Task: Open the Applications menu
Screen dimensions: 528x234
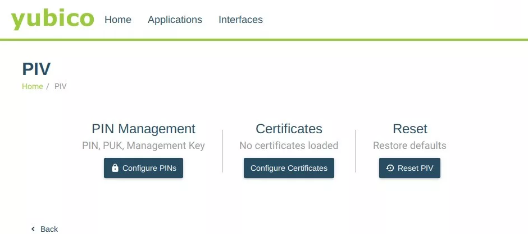Action: [x=175, y=20]
